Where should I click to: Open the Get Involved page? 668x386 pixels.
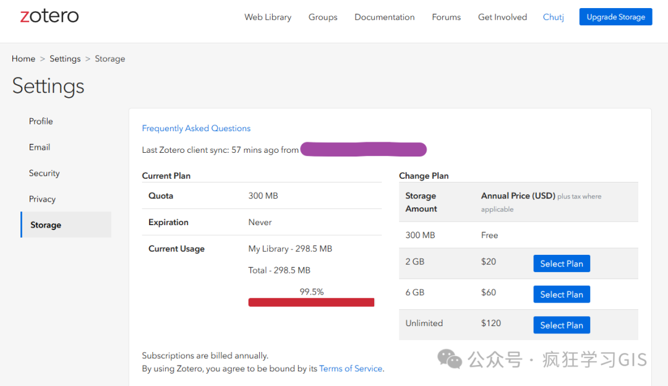pyautogui.click(x=502, y=17)
